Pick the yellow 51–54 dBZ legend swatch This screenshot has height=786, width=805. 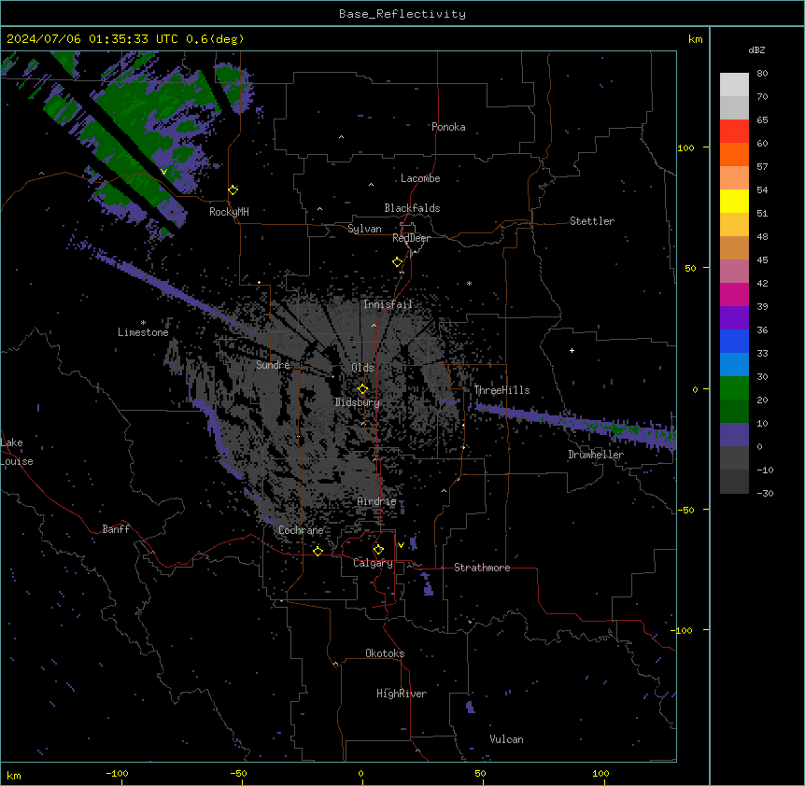coord(734,201)
